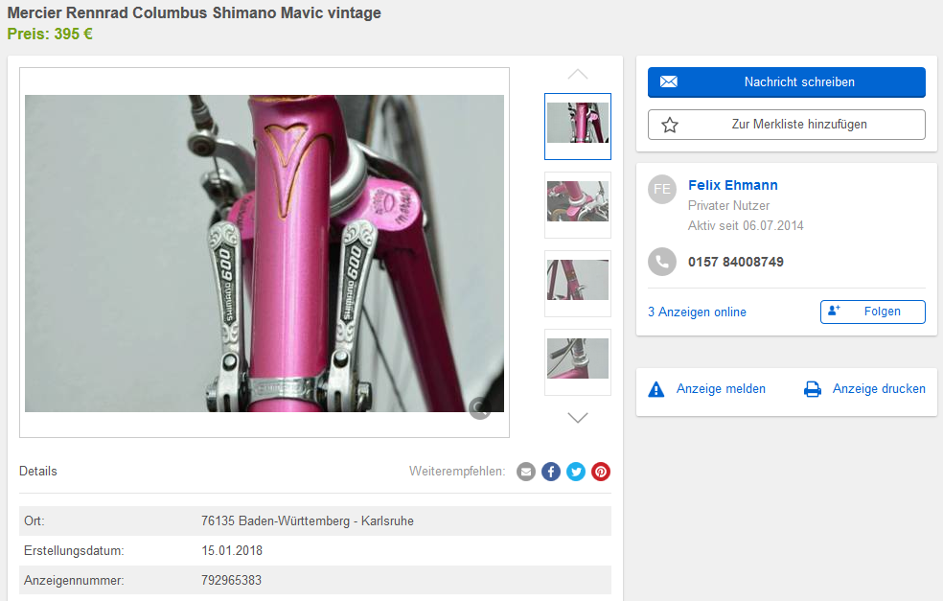
Task: Share listing on Pinterest
Action: click(x=601, y=472)
